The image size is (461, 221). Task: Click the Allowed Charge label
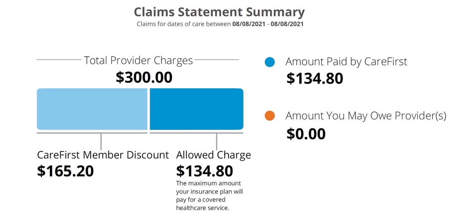tap(213, 155)
